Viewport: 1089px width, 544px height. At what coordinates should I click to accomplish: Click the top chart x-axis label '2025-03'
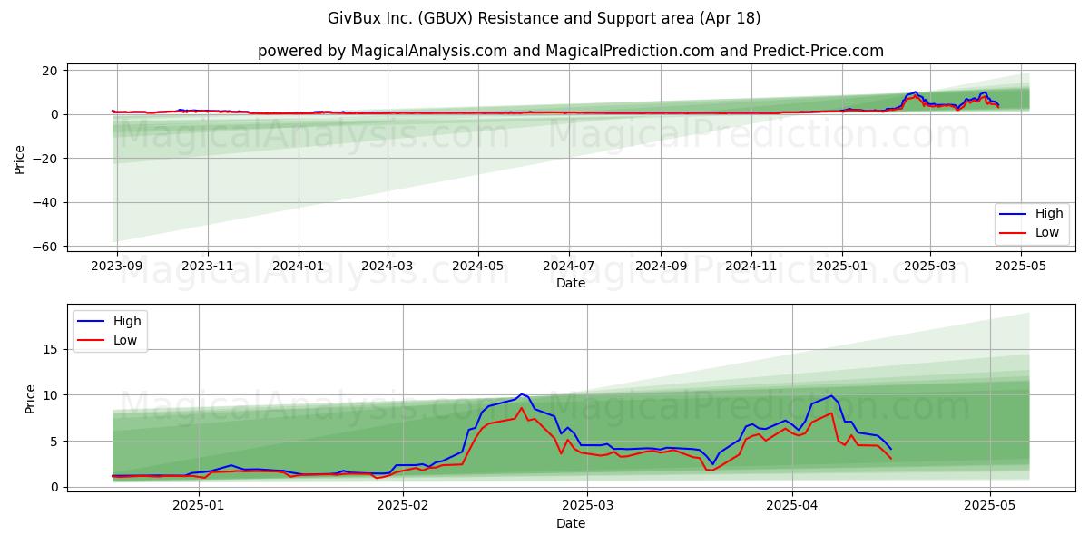coord(930,266)
